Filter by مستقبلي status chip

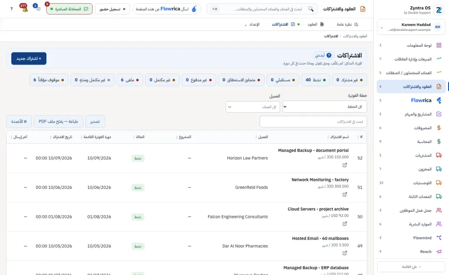pyautogui.click(x=282, y=80)
